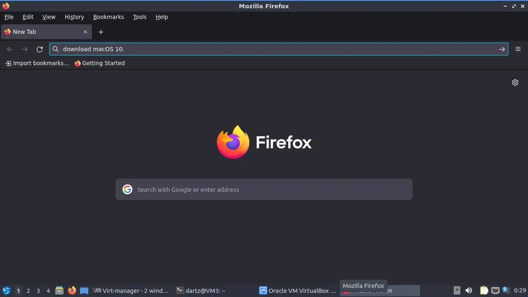Click Import bookmarks… in bookmarks toolbar
This screenshot has width=528, height=297.
(37, 63)
